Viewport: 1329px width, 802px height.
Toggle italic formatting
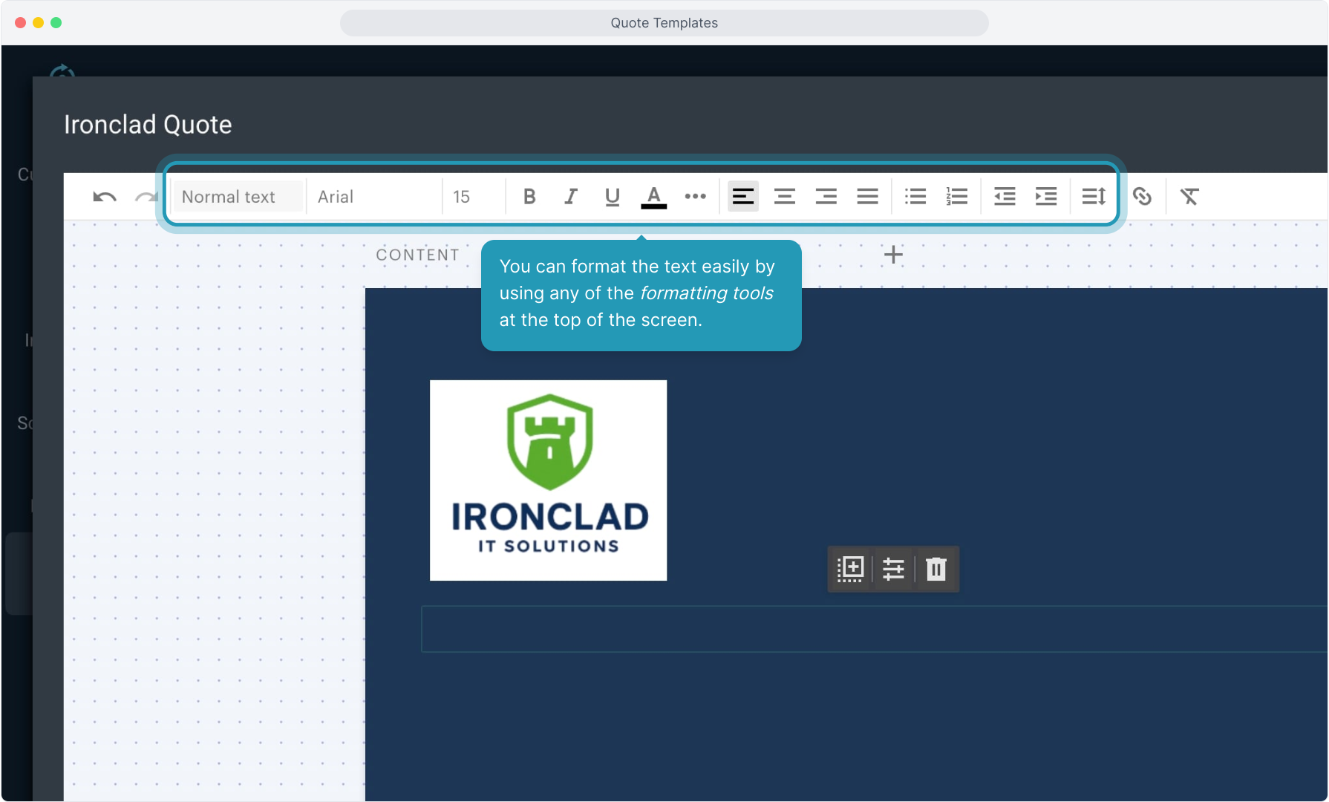click(x=570, y=197)
